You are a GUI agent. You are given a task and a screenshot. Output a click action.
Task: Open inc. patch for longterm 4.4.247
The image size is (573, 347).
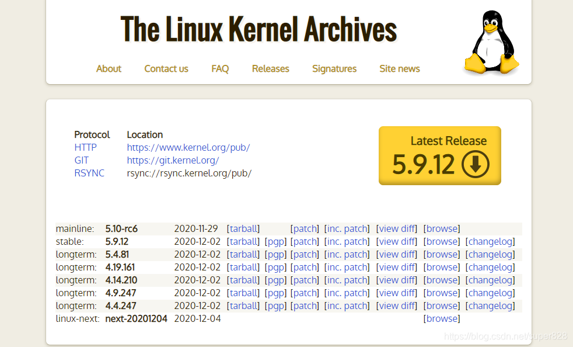347,306
